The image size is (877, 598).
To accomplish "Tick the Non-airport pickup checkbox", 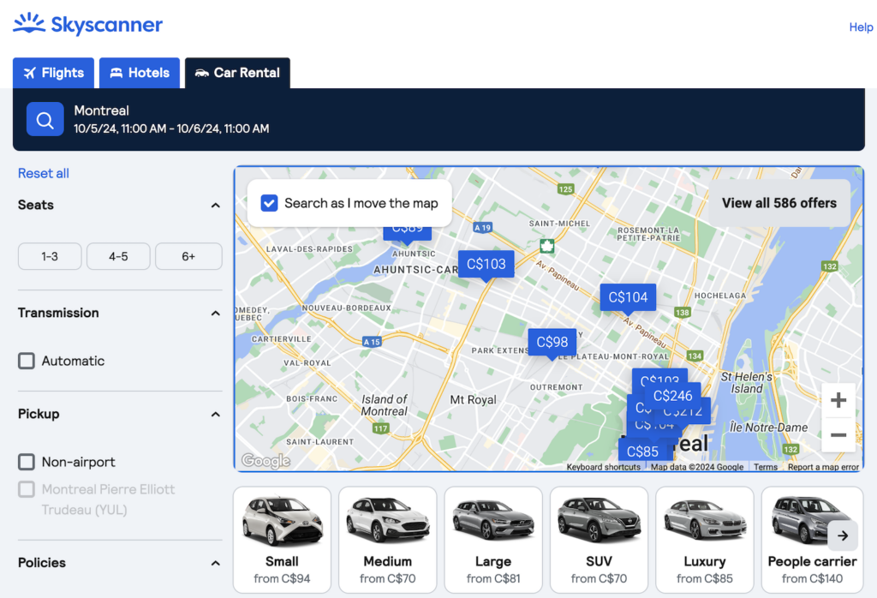I will pyautogui.click(x=27, y=462).
